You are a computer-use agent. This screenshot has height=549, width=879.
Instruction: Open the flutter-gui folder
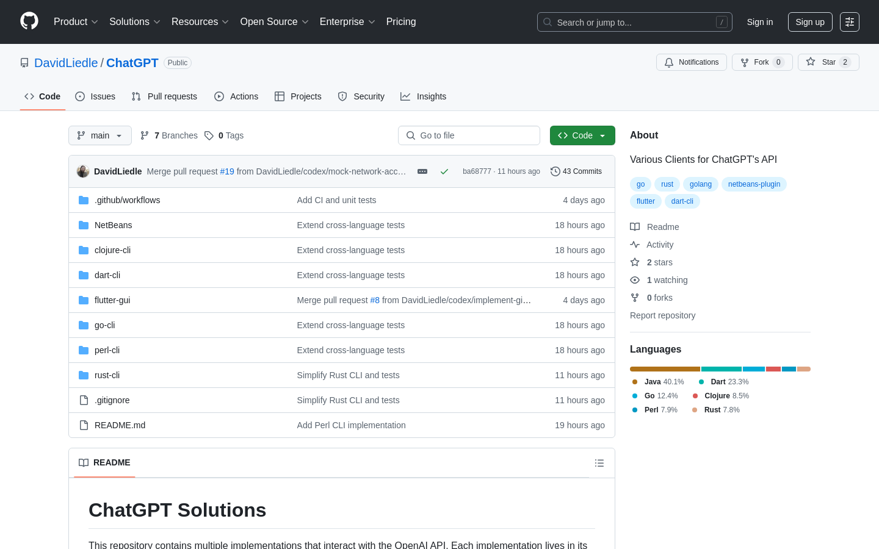[x=112, y=300]
